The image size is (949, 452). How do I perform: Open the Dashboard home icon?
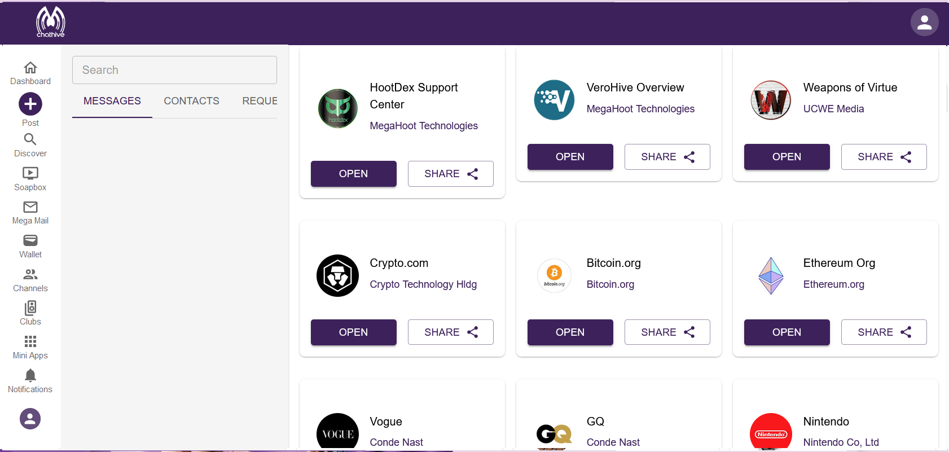coord(30,68)
